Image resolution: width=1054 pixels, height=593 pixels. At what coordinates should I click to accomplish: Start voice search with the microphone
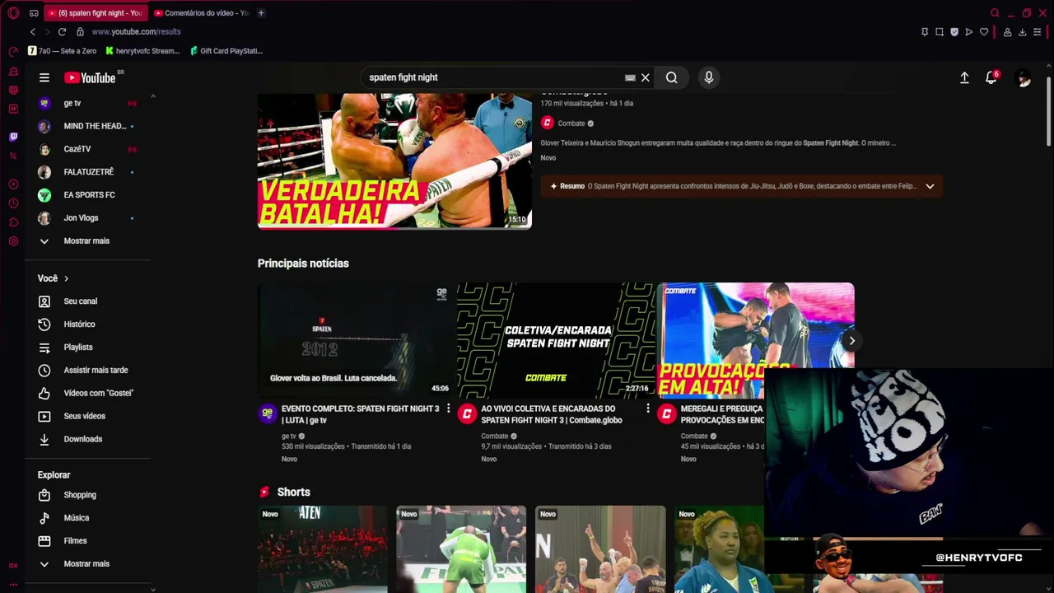(709, 77)
